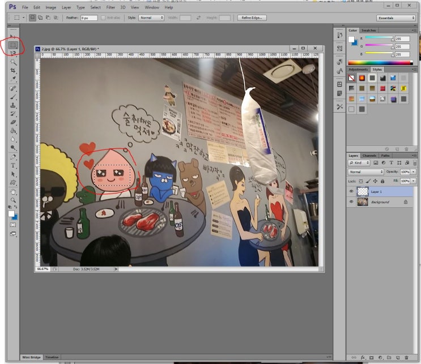Switch to the Adjustments tab

[358, 70]
